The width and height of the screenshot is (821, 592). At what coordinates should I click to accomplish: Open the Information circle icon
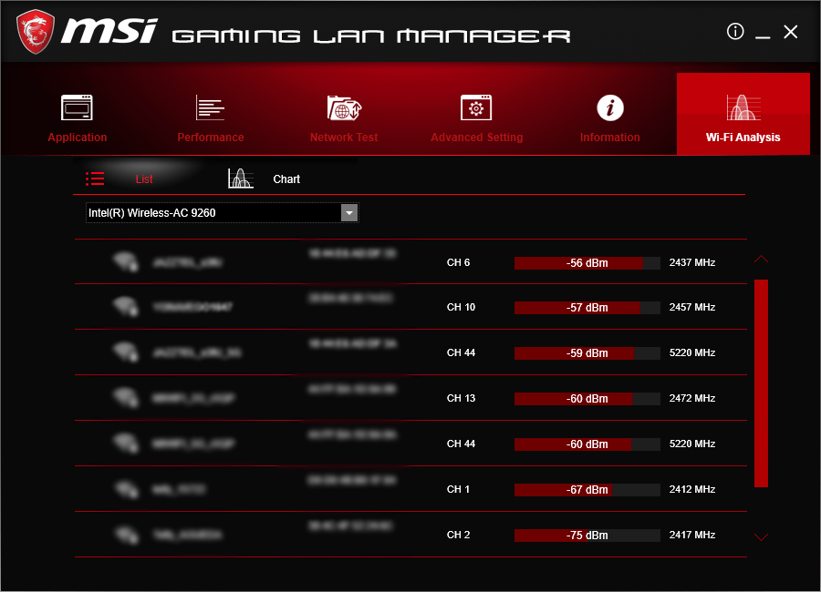pos(610,107)
